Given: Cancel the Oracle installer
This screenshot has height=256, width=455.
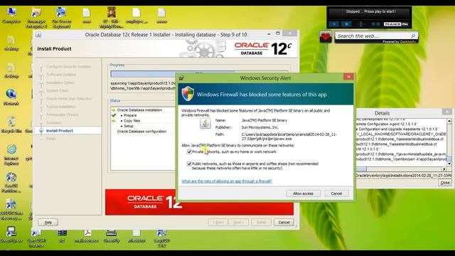Looking at the screenshot, I should (x=284, y=223).
